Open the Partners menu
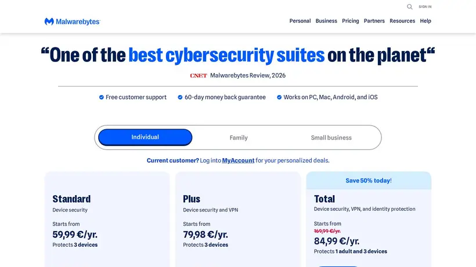Screen dimensions: 476x267 pyautogui.click(x=374, y=21)
